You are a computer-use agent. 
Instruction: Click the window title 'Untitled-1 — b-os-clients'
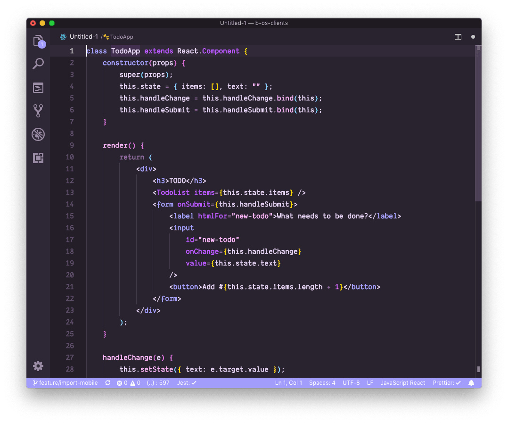click(254, 23)
